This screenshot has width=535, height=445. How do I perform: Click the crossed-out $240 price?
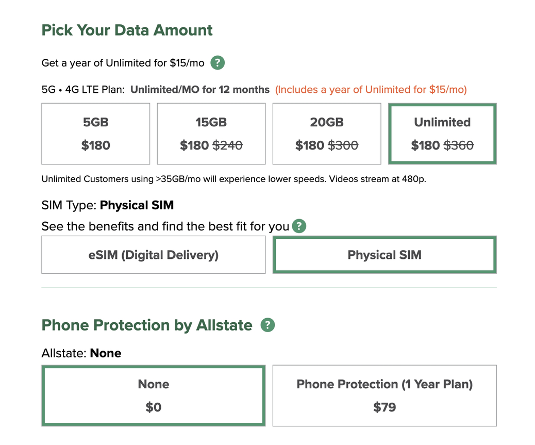(x=228, y=146)
